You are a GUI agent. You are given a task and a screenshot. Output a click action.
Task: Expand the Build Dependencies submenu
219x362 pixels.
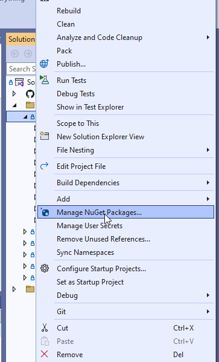208,183
